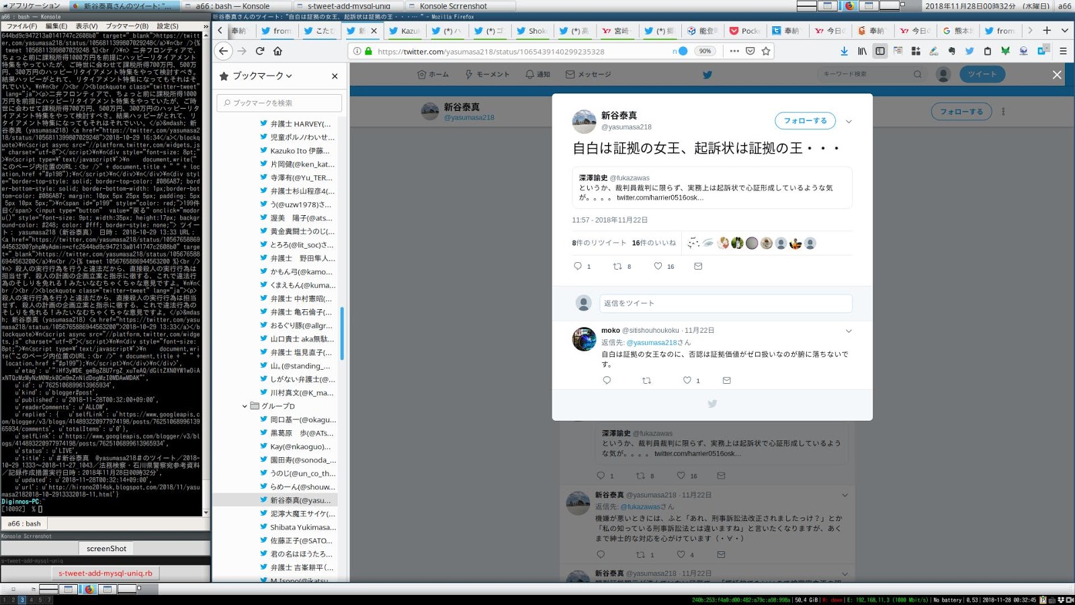Save the page to Pocket from the address bar
This screenshot has width=1075, height=605.
[x=750, y=51]
